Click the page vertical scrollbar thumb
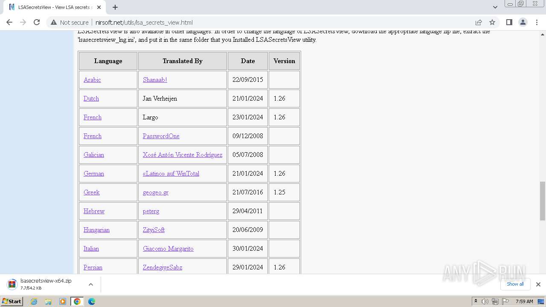 [x=543, y=201]
